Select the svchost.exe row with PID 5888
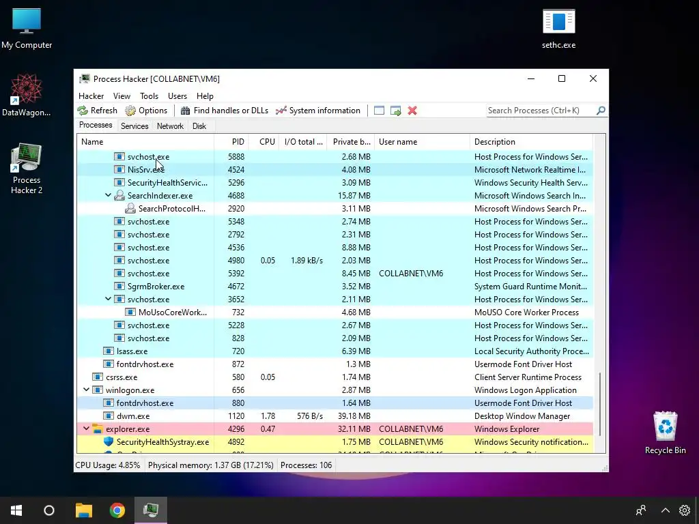 click(x=335, y=156)
